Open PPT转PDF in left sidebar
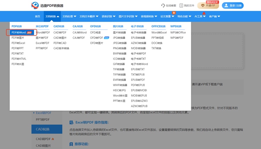This screenshot has width=261, height=149. tap(42, 119)
